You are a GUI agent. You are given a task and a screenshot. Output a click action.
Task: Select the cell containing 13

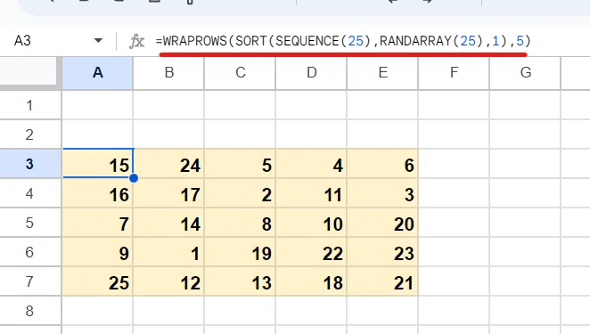coord(240,281)
